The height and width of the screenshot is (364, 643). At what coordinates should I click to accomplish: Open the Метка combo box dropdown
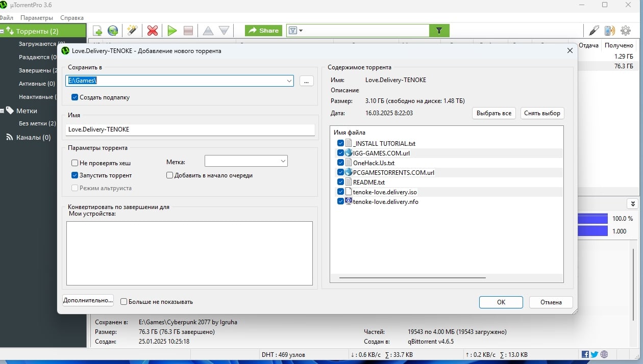click(x=283, y=161)
